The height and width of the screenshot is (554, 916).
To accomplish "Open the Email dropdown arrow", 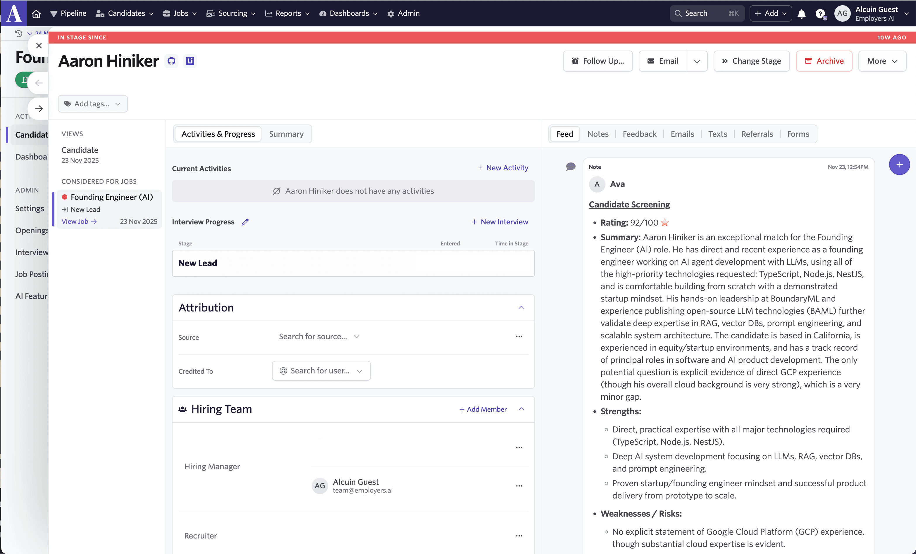I will (697, 61).
